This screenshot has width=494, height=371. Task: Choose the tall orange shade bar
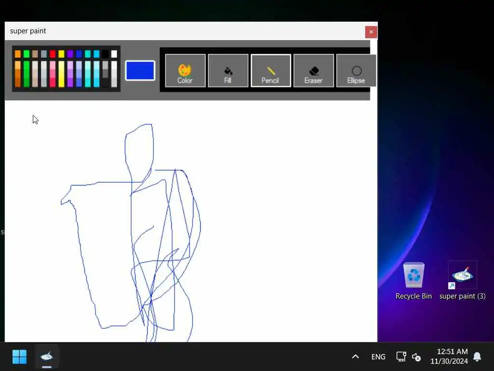(x=18, y=74)
